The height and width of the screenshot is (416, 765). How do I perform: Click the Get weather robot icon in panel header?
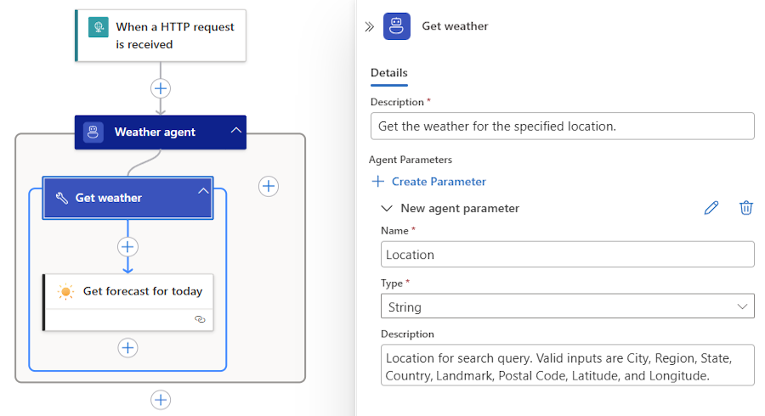point(397,26)
